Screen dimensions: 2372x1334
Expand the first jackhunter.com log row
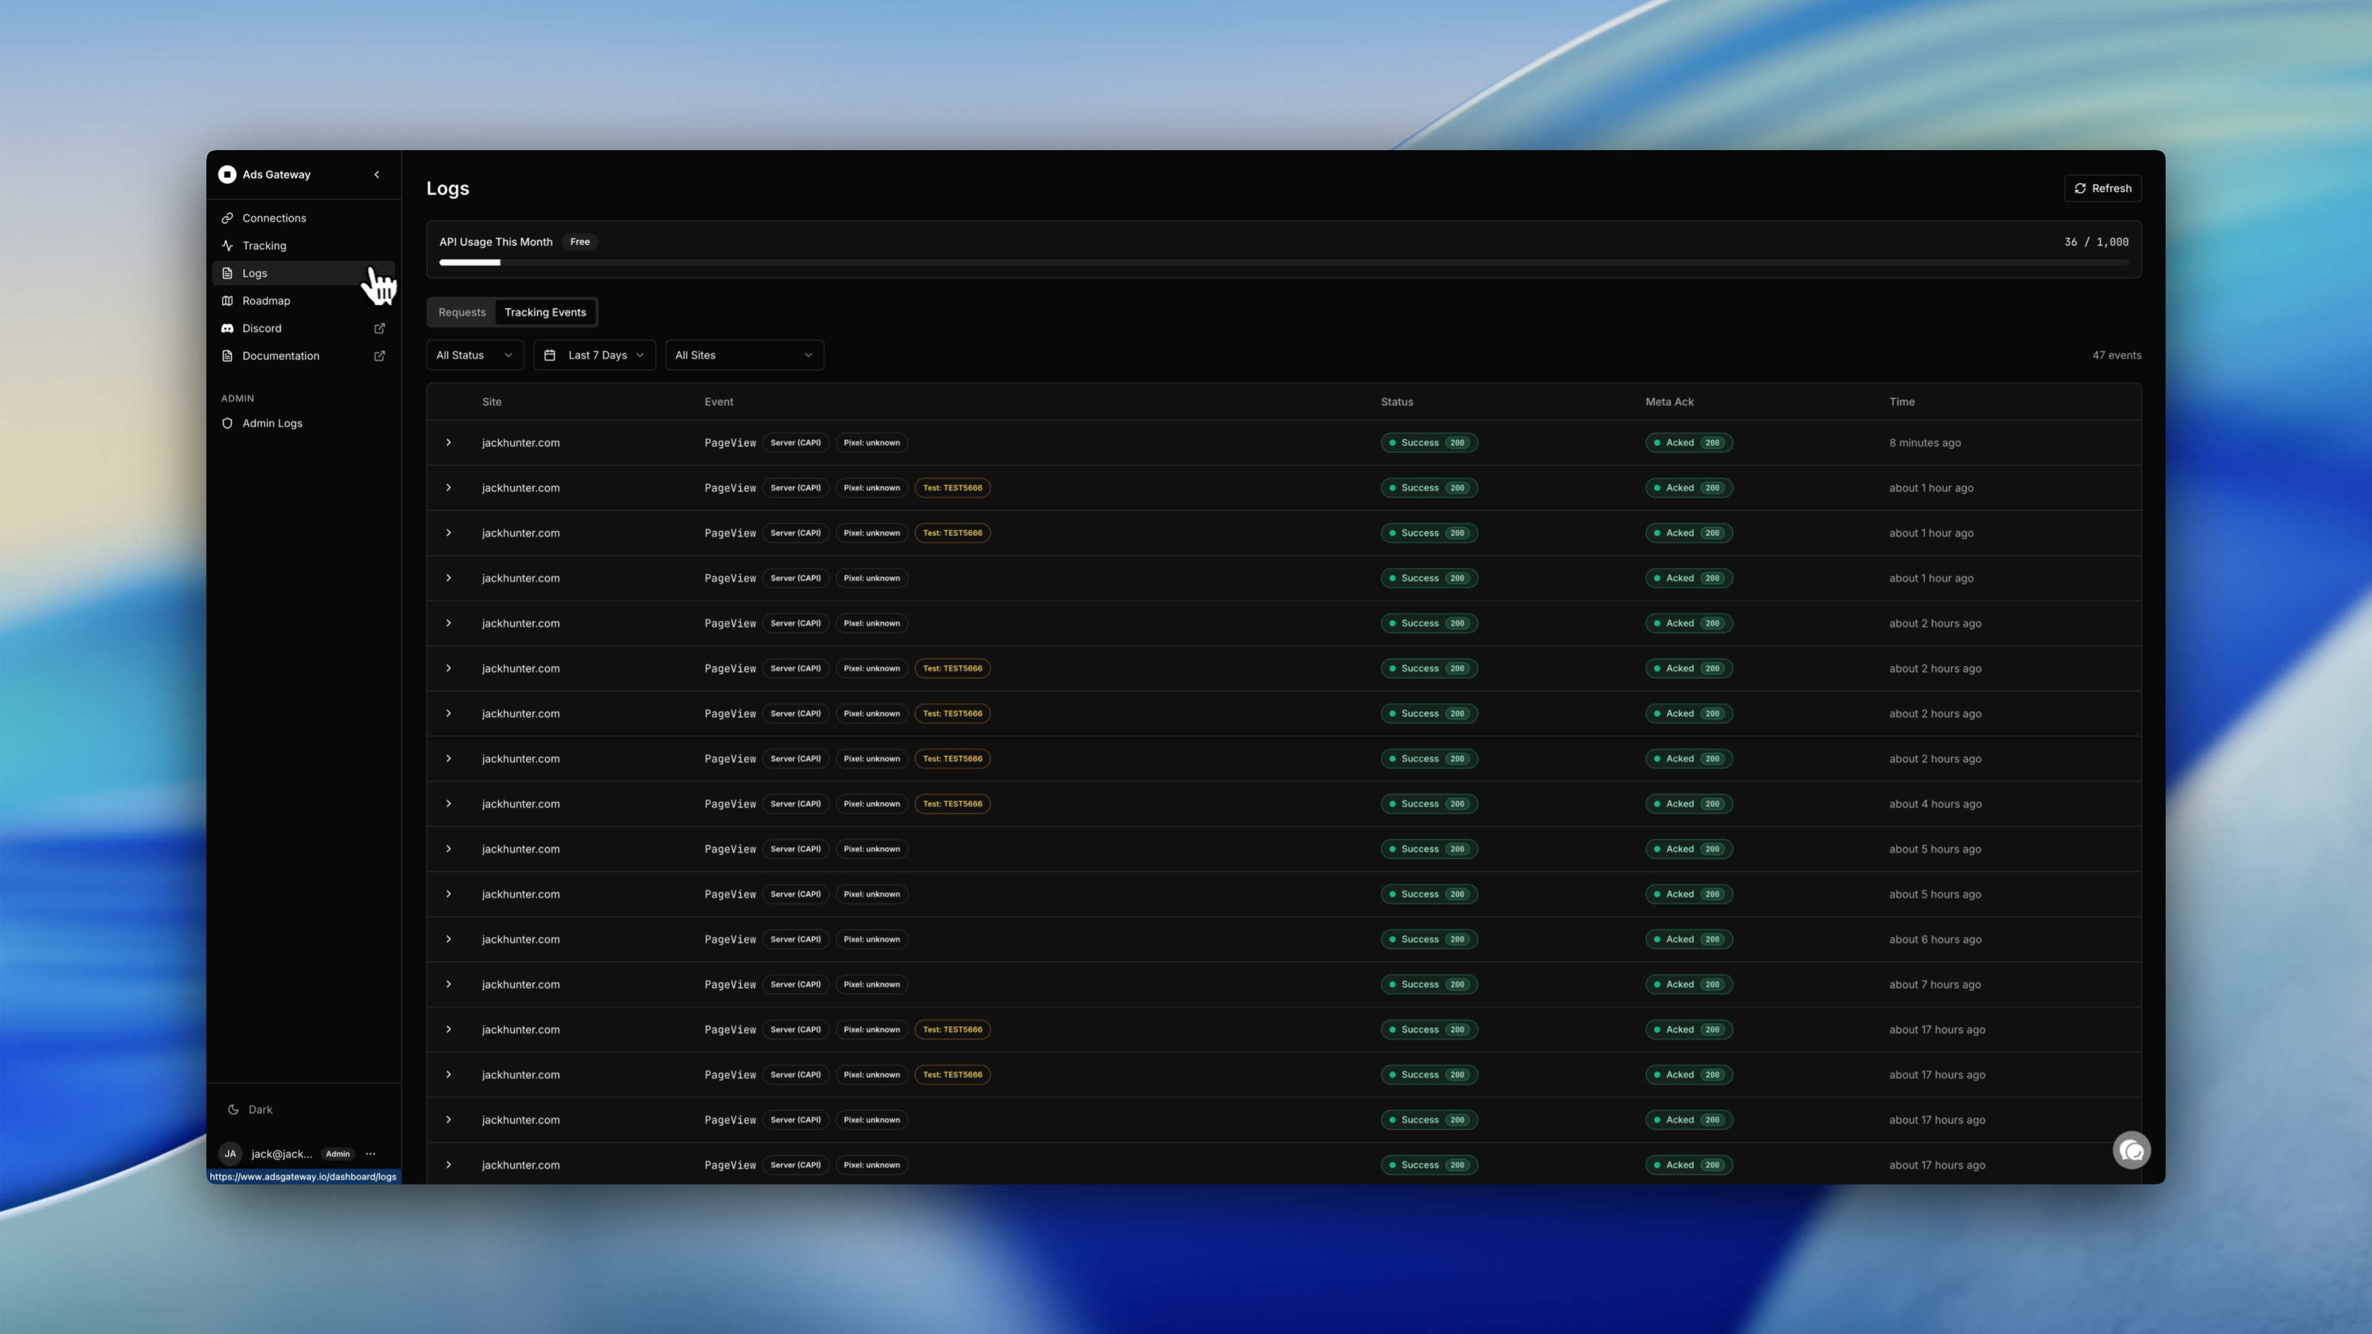tap(449, 443)
